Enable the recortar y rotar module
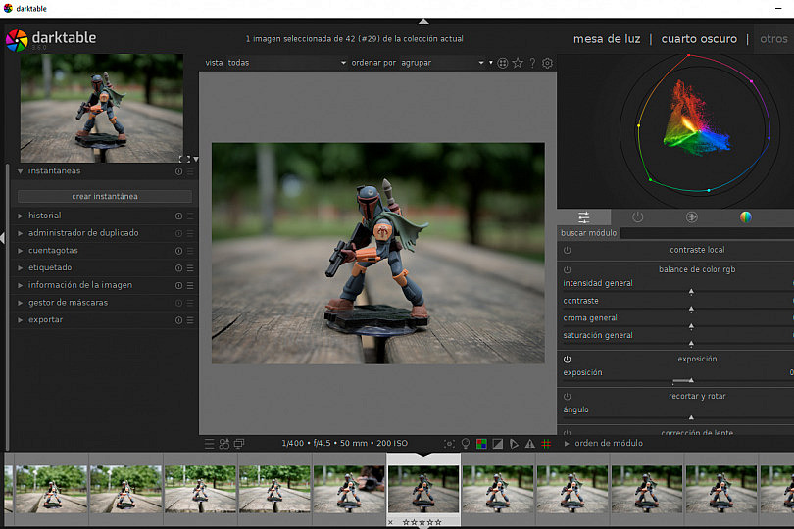 [568, 397]
